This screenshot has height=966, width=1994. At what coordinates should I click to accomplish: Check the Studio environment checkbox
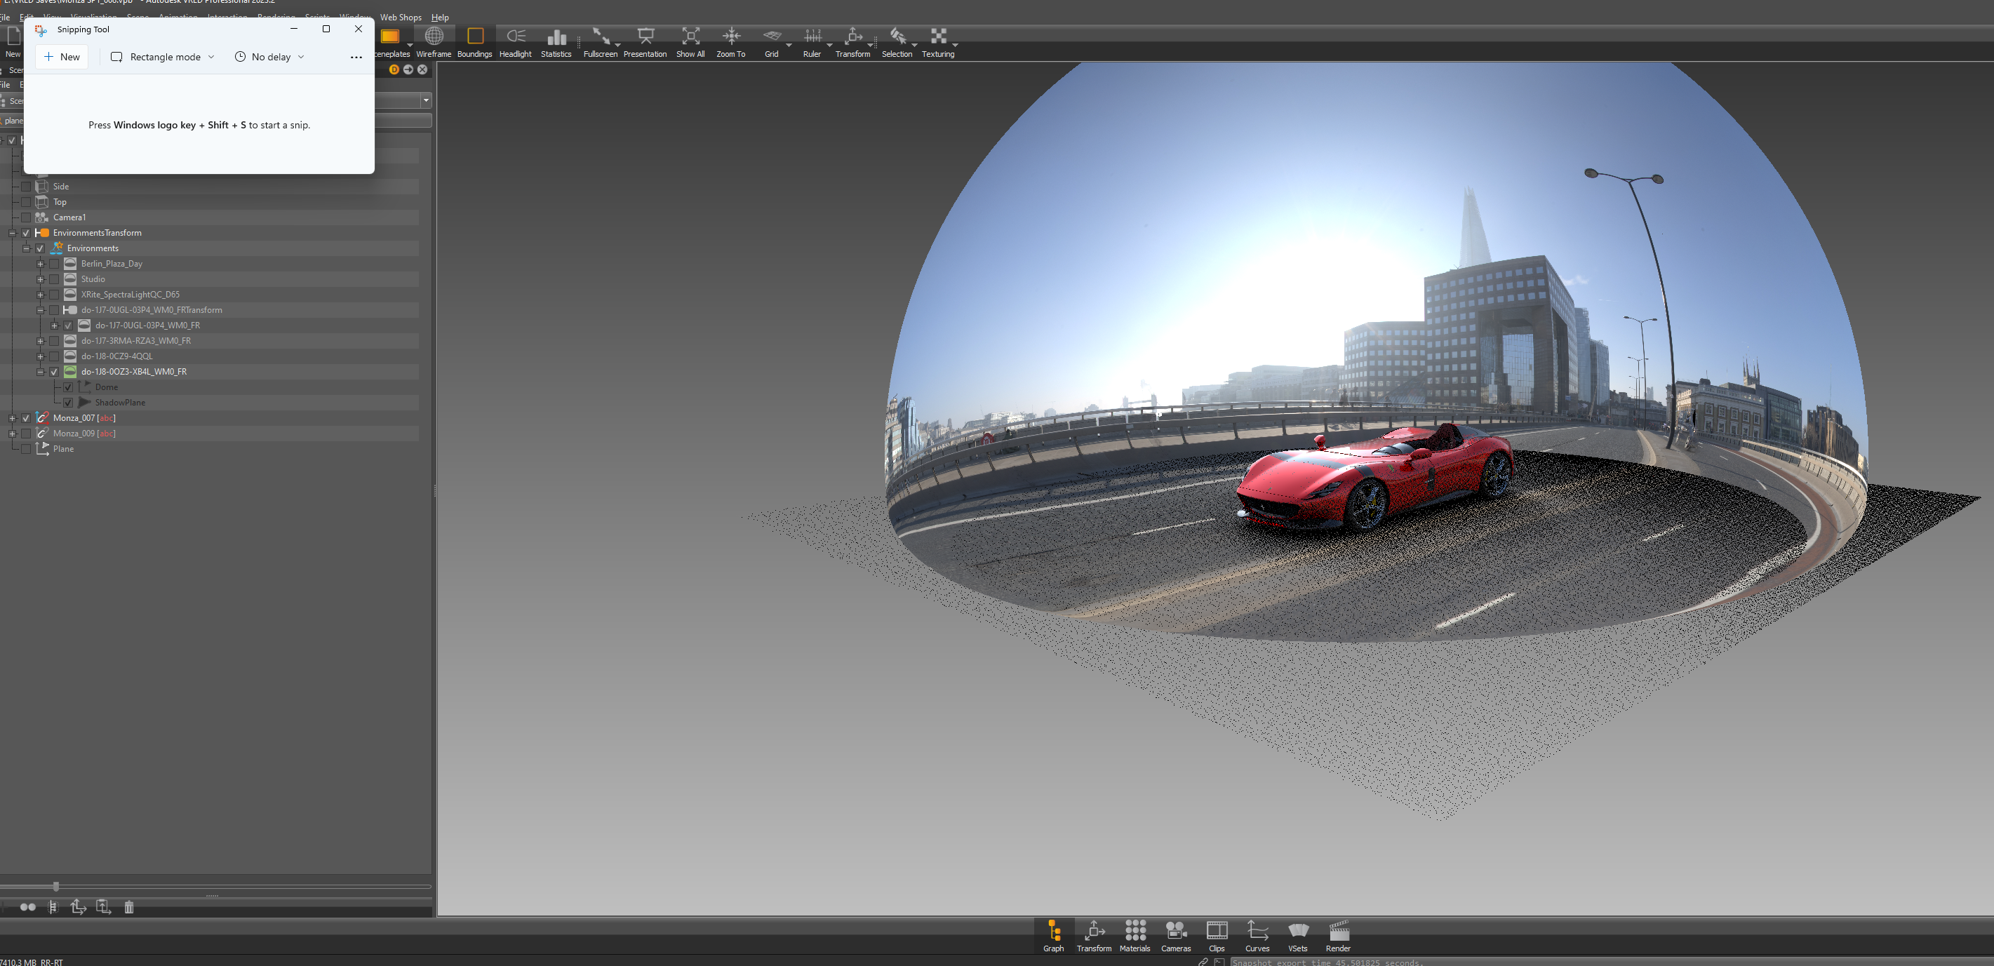(x=54, y=279)
